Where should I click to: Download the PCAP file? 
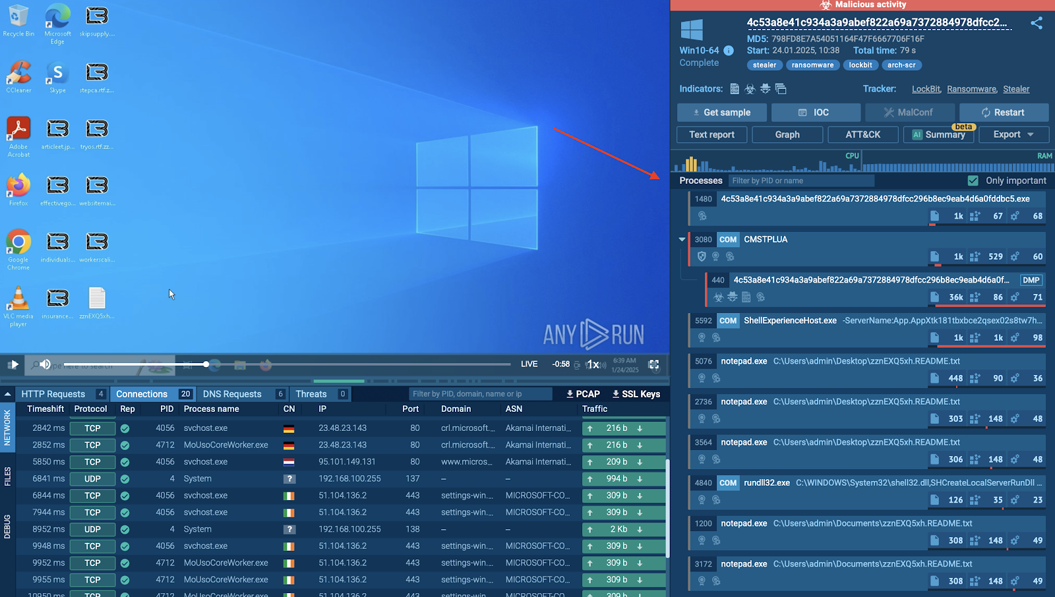(x=583, y=394)
